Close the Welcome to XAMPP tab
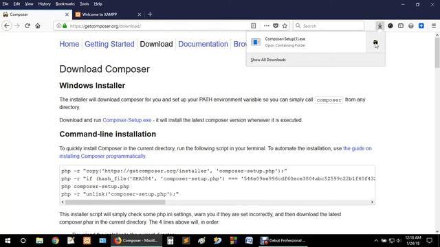The image size is (440, 247). tap(139, 14)
